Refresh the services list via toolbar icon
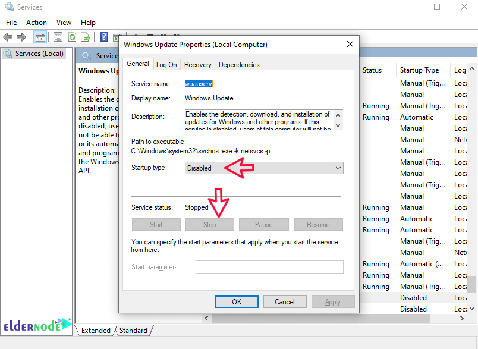Screen dimensions: 478x349 (x=73, y=37)
